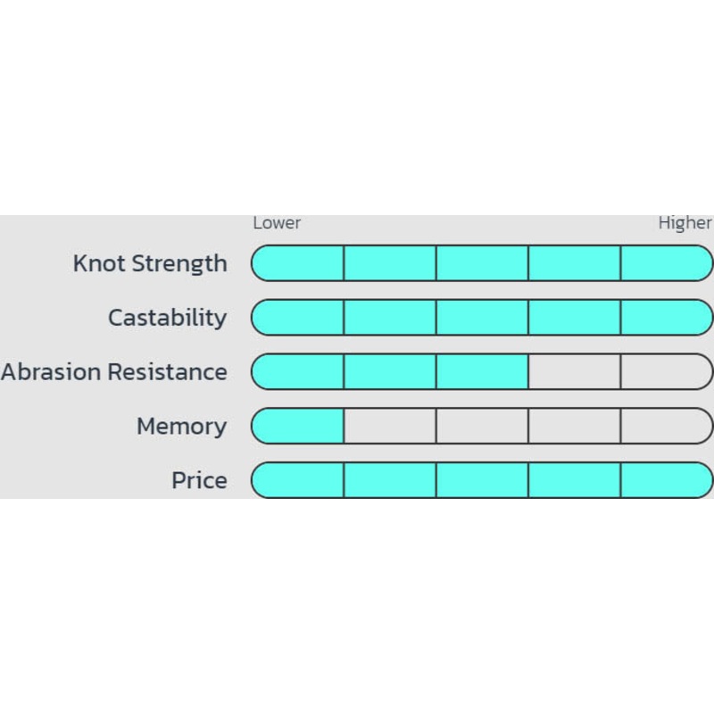Select first segment of Knot Strength bar
Image resolution: width=714 pixels, height=714 pixels.
[298, 263]
